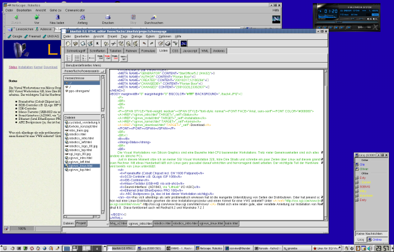The height and width of the screenshot is (252, 394).
Task: Click the Print icon in Bluefish toolbar
Action: 167,44
